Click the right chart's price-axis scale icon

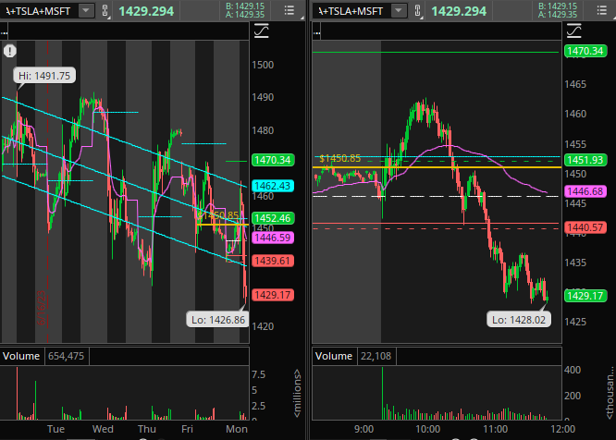point(573,31)
